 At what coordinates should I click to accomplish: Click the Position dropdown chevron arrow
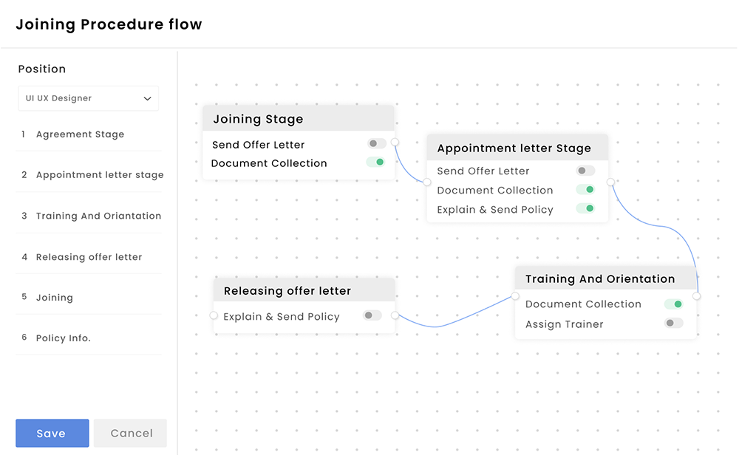point(147,98)
